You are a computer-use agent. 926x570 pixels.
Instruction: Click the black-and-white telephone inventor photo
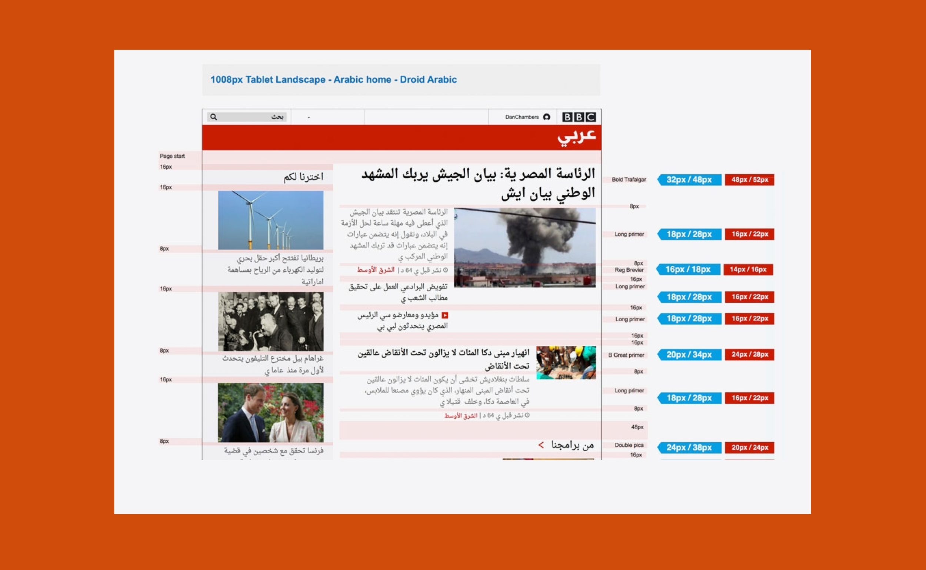(x=270, y=321)
